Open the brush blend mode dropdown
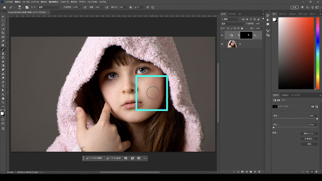This screenshot has height=181, width=322. pyautogui.click(x=49, y=7)
